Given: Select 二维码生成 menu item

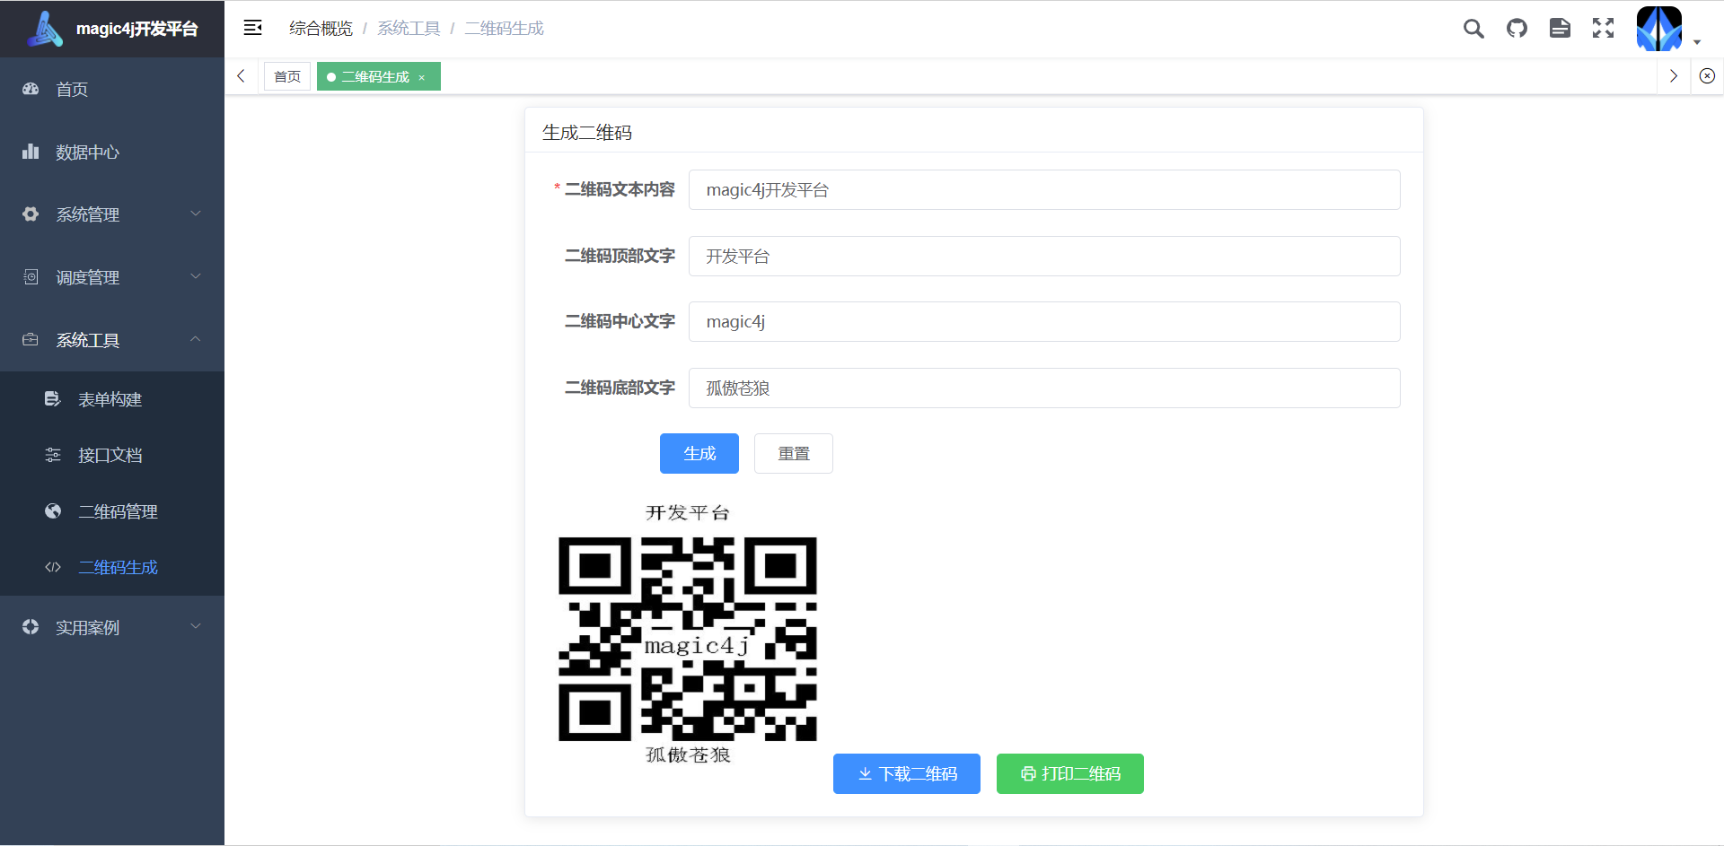Looking at the screenshot, I should 112,567.
